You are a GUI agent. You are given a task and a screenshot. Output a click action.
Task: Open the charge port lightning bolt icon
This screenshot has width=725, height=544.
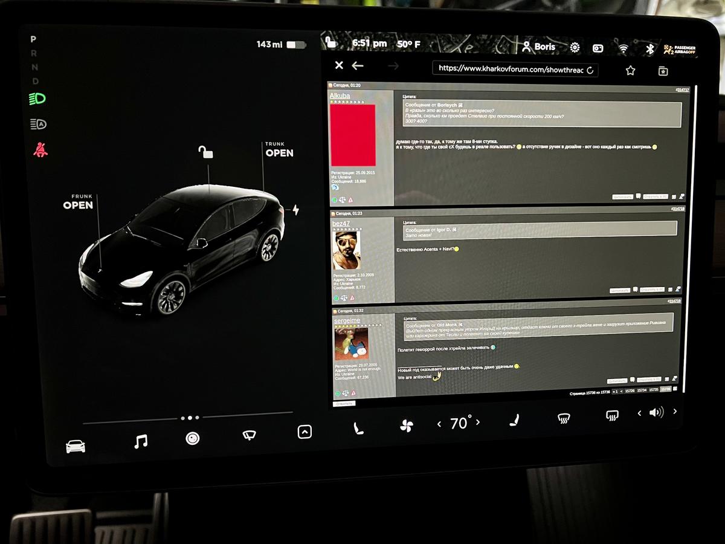point(295,210)
